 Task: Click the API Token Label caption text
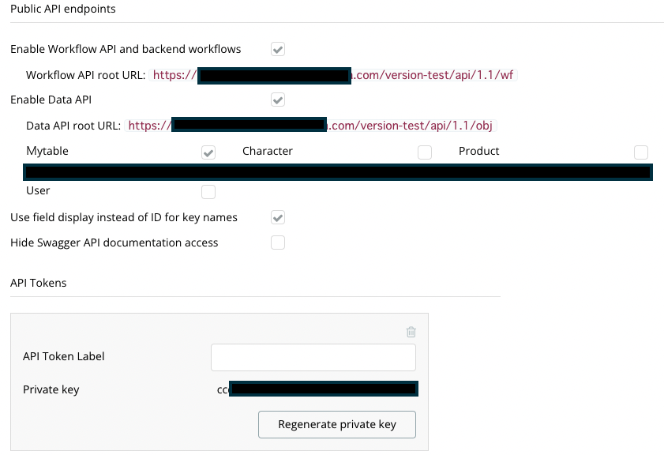pyautogui.click(x=64, y=356)
